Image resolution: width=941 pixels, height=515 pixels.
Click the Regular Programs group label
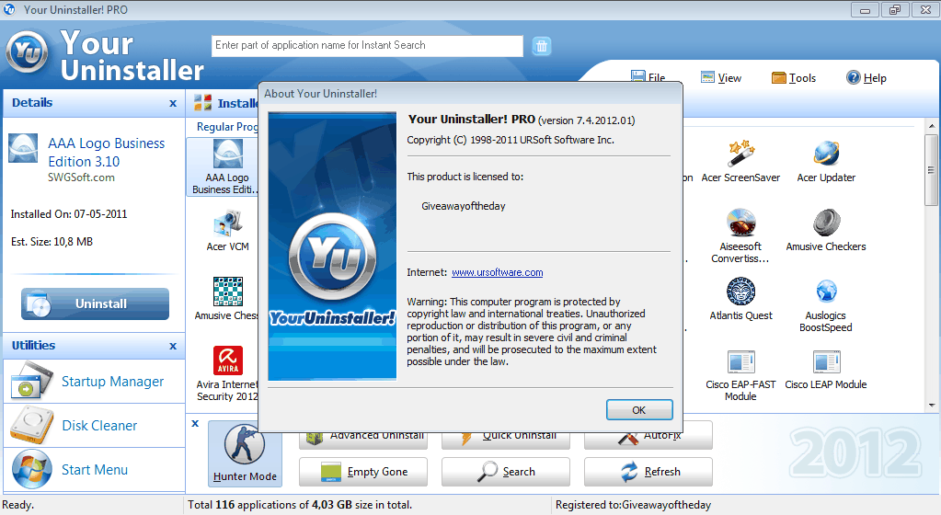[x=227, y=127]
